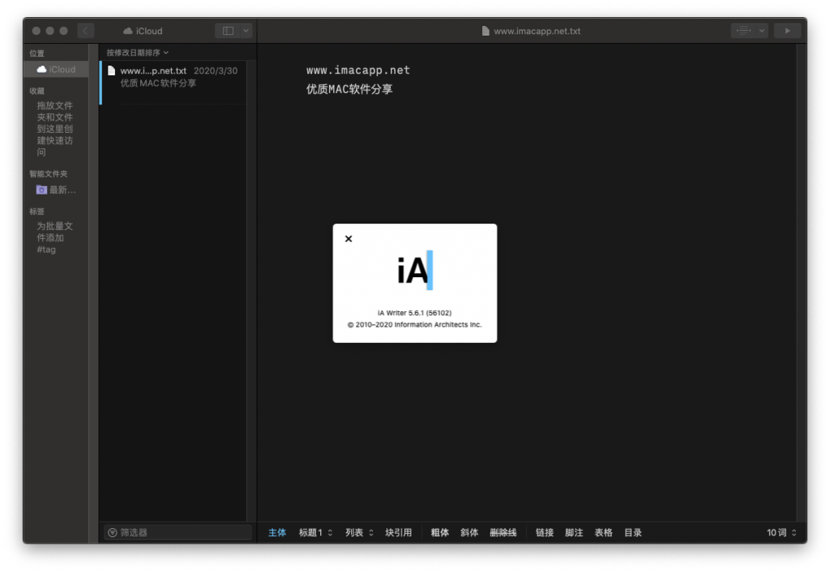Screen dimensions: 830x572
Task: Click the 收藏 favorites section header
Action: (x=37, y=91)
